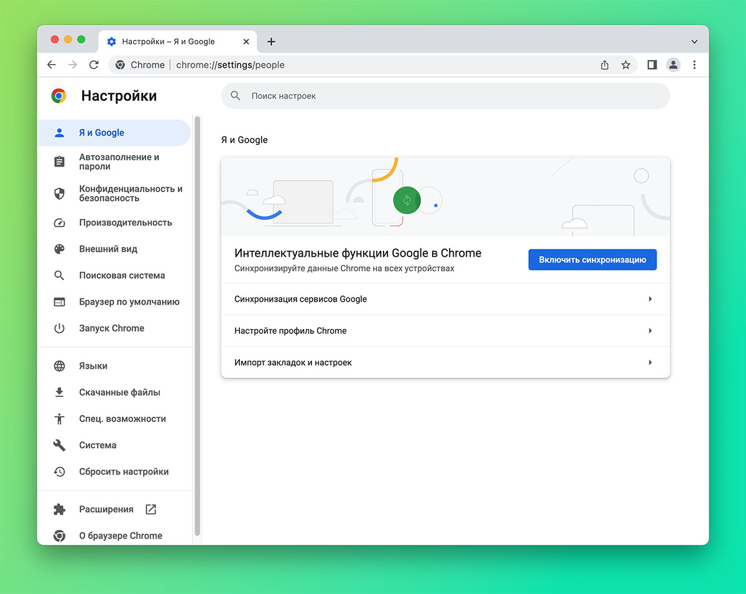Open the profile avatar icon

(x=673, y=65)
